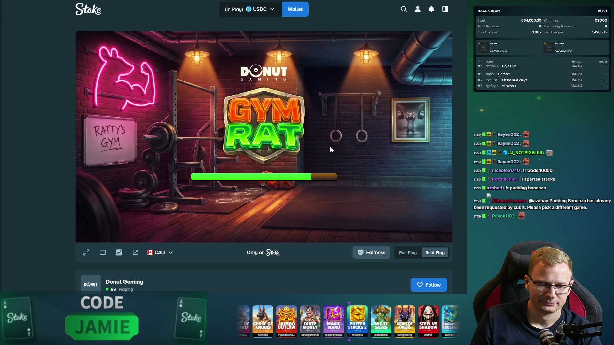
Task: Click the emote beside ReVok1103's name
Action: click(x=522, y=216)
